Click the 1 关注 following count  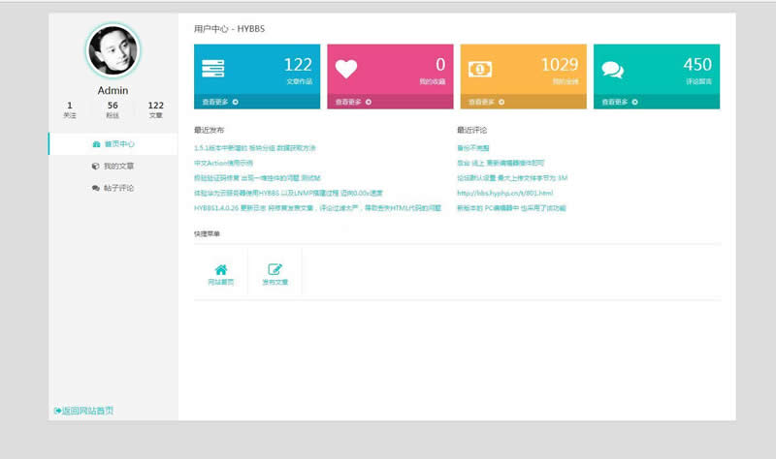70,109
